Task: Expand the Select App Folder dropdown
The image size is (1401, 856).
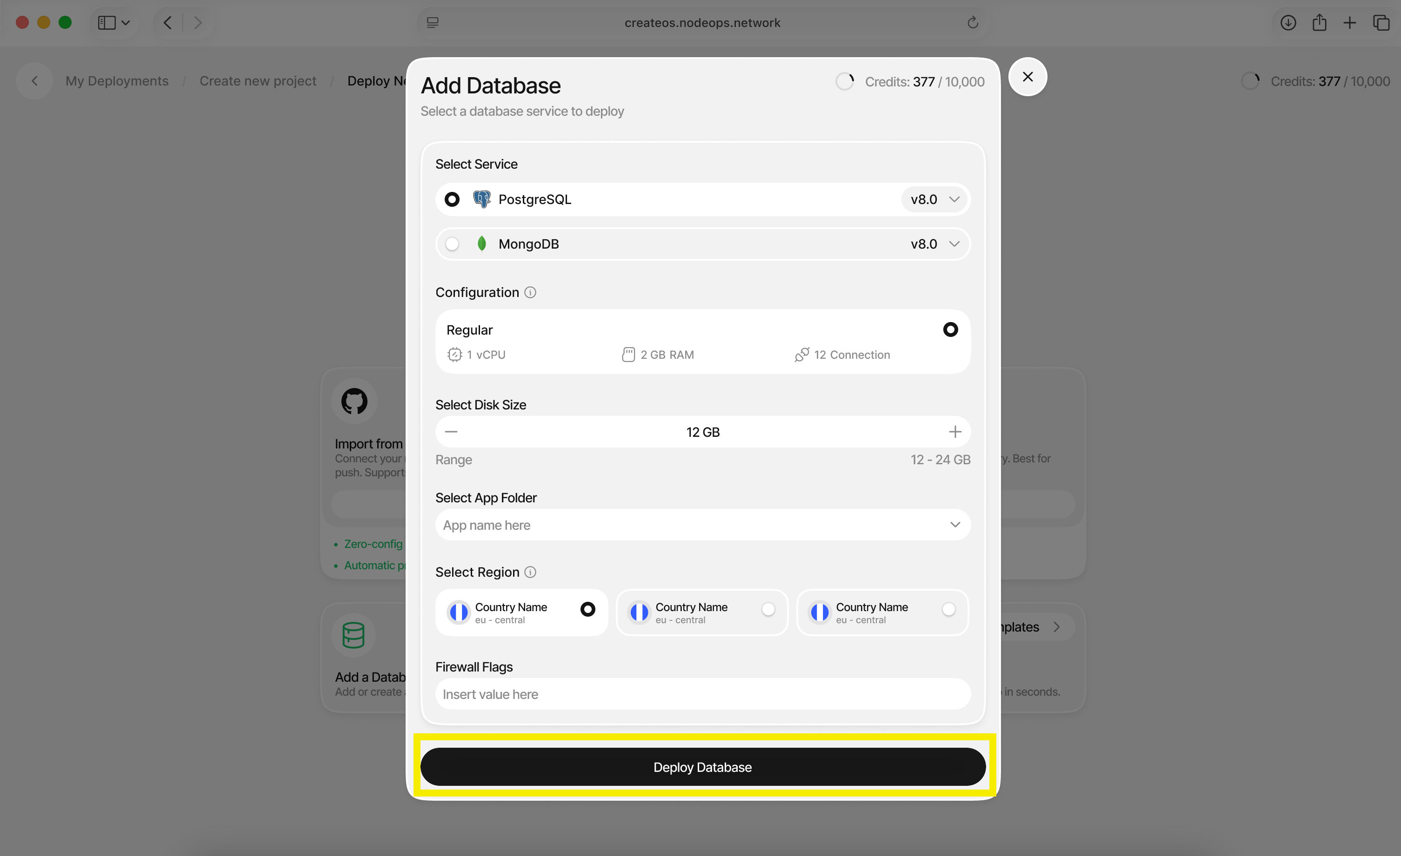Action: pos(703,526)
